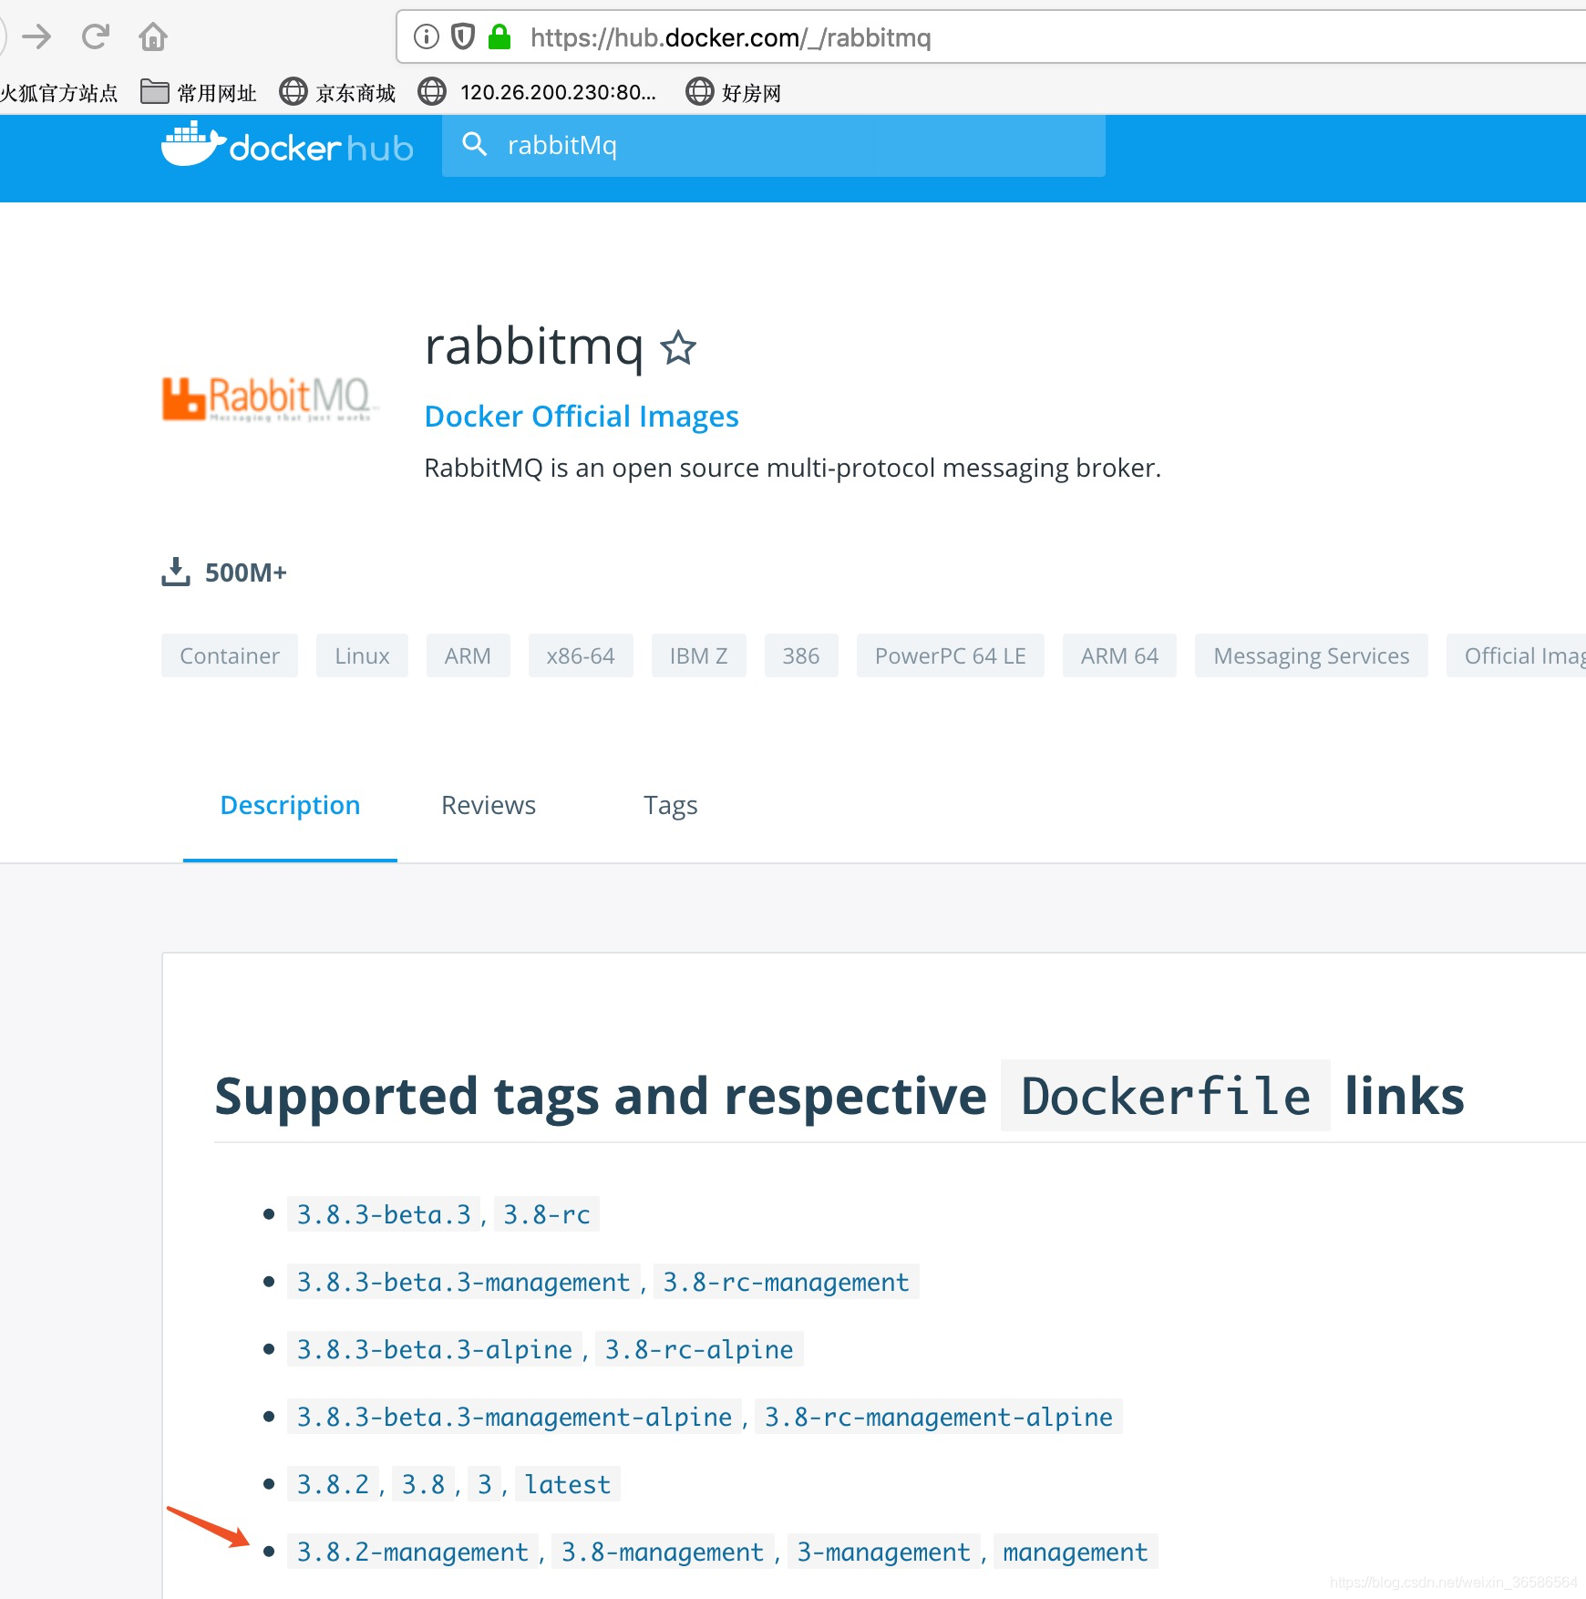Open the 3.8-rc-management-alpine link
The image size is (1586, 1599).
pyautogui.click(x=939, y=1417)
